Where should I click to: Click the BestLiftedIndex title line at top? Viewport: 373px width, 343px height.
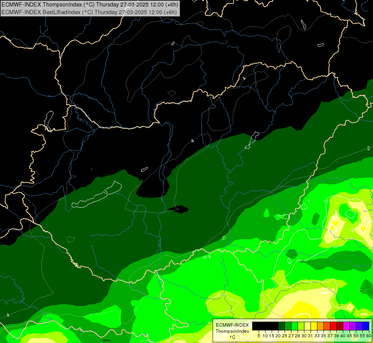click(x=89, y=12)
